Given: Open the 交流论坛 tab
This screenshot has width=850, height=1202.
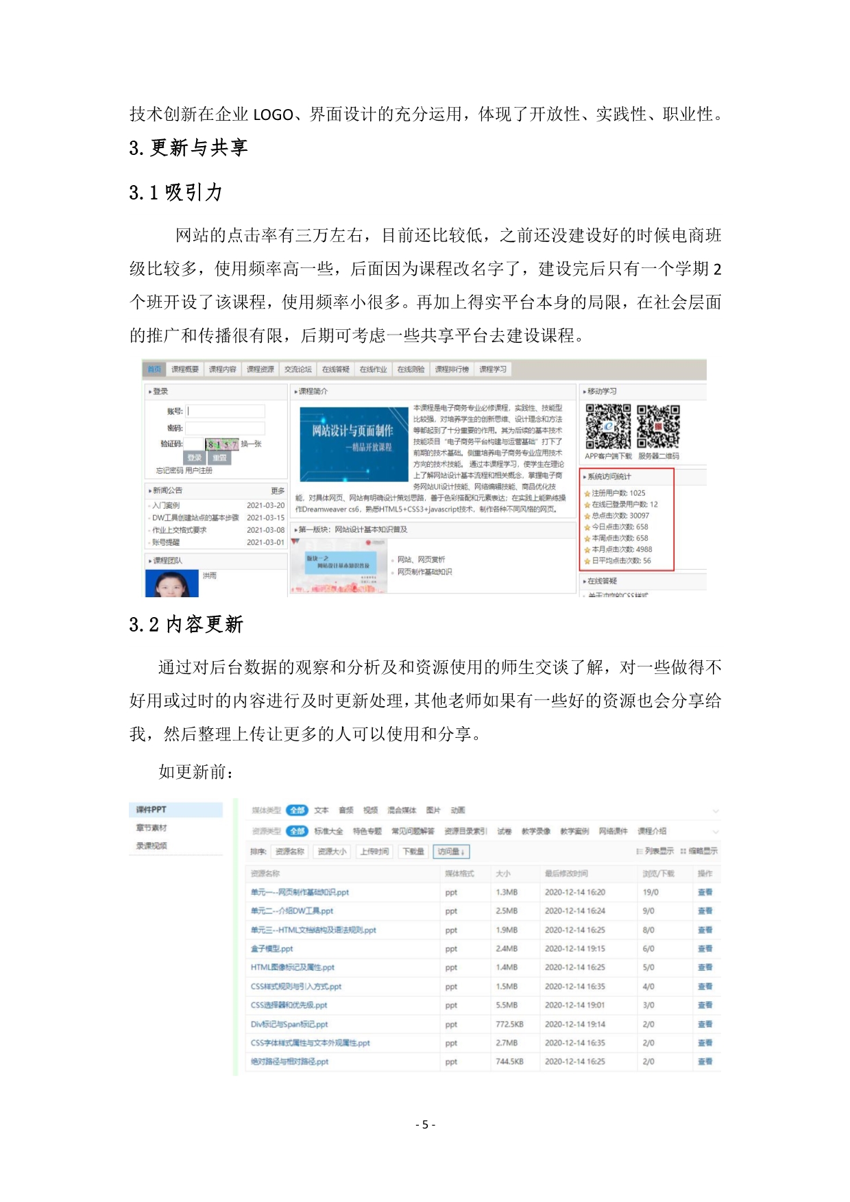Looking at the screenshot, I should 298,370.
